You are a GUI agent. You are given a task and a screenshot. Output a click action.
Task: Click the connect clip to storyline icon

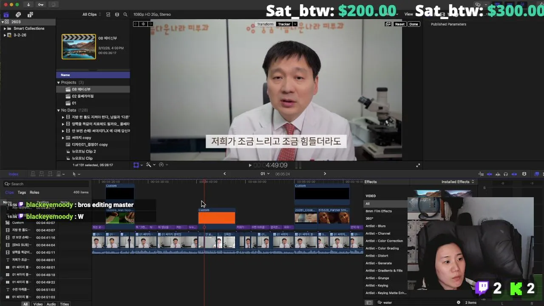click(x=33, y=174)
